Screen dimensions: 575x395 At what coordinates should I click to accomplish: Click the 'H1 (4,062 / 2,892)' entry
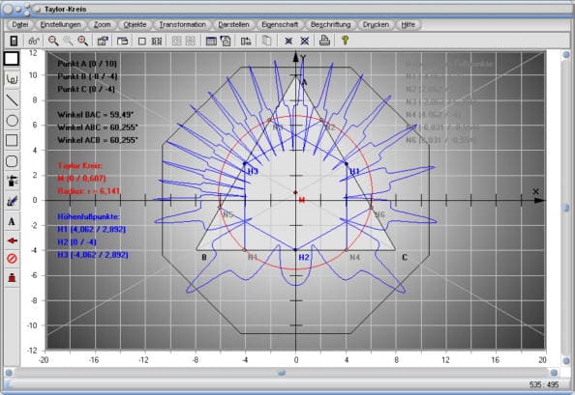91,229
